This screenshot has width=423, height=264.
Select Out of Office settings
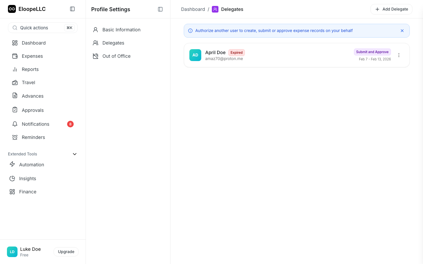coord(116,56)
